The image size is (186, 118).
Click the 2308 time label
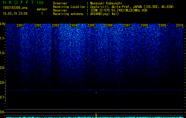coord(144,25)
